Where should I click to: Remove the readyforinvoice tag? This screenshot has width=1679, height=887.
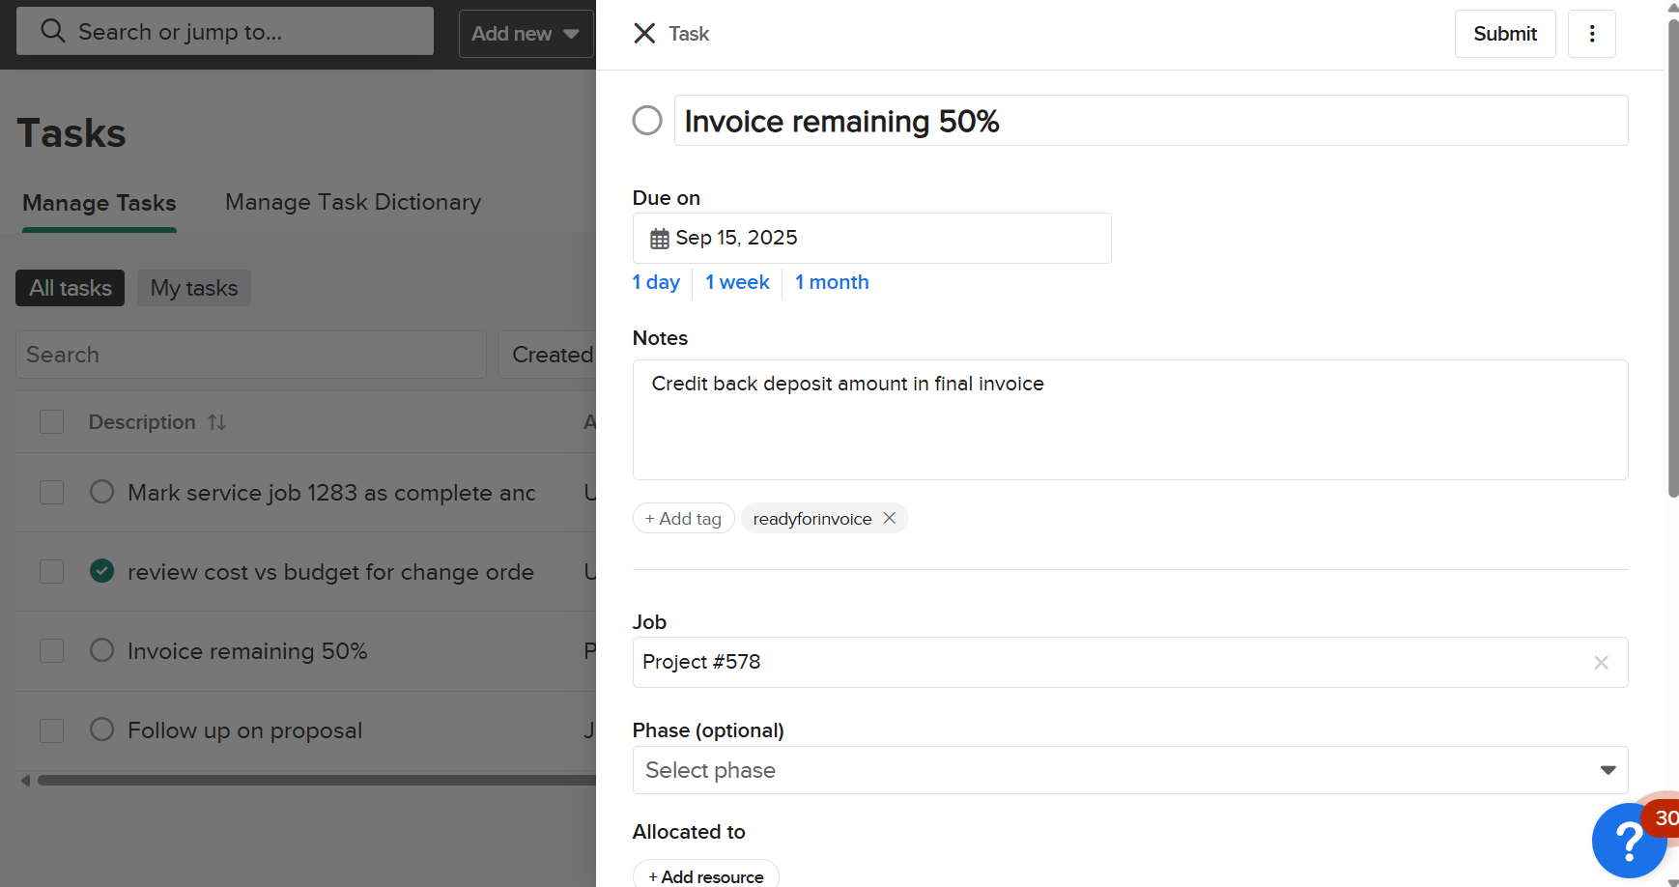tap(890, 519)
